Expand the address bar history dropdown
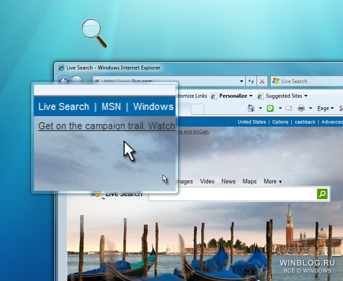Screen dimensions: 343x281 tap(241, 81)
